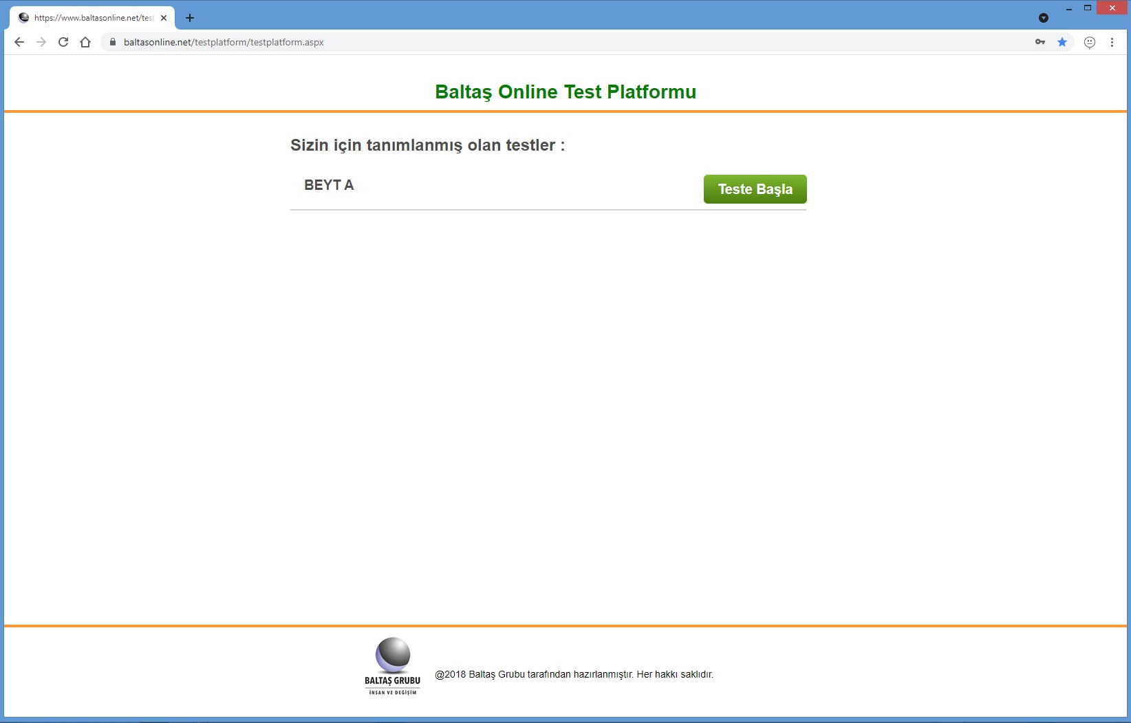Viewport: 1131px width, 723px height.
Task: Click the browser back arrow
Action: click(x=19, y=42)
